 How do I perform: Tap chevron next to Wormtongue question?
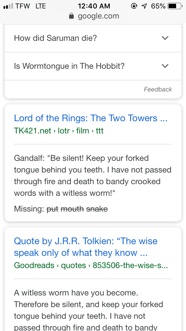coord(165,66)
